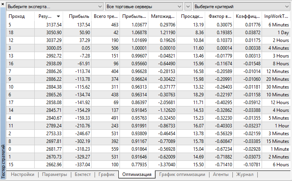This screenshot has width=292, height=181.
Task: Open the 'Выберите эксперта...' dropdown
Action: pos(55,7)
